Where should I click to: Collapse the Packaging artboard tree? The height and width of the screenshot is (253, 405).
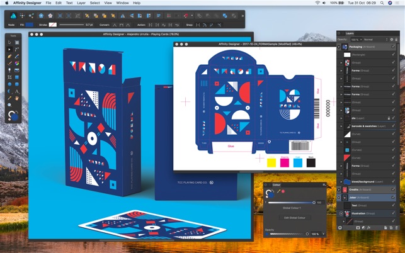339,47
